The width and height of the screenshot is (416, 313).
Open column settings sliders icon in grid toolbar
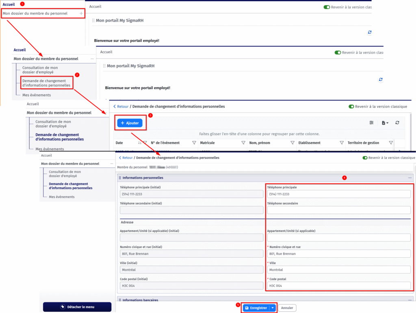pyautogui.click(x=371, y=123)
